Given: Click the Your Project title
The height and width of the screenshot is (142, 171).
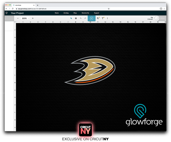Looking at the screenshot, I should (17, 13).
